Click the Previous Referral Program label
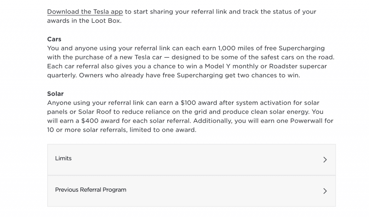 click(x=90, y=190)
